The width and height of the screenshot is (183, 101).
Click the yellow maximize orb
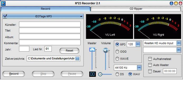[x=176, y=3]
